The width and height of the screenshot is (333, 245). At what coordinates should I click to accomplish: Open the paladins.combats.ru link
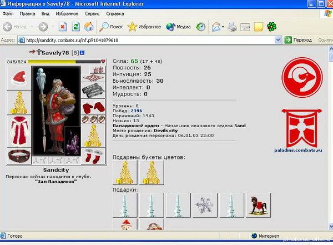coord(298,150)
